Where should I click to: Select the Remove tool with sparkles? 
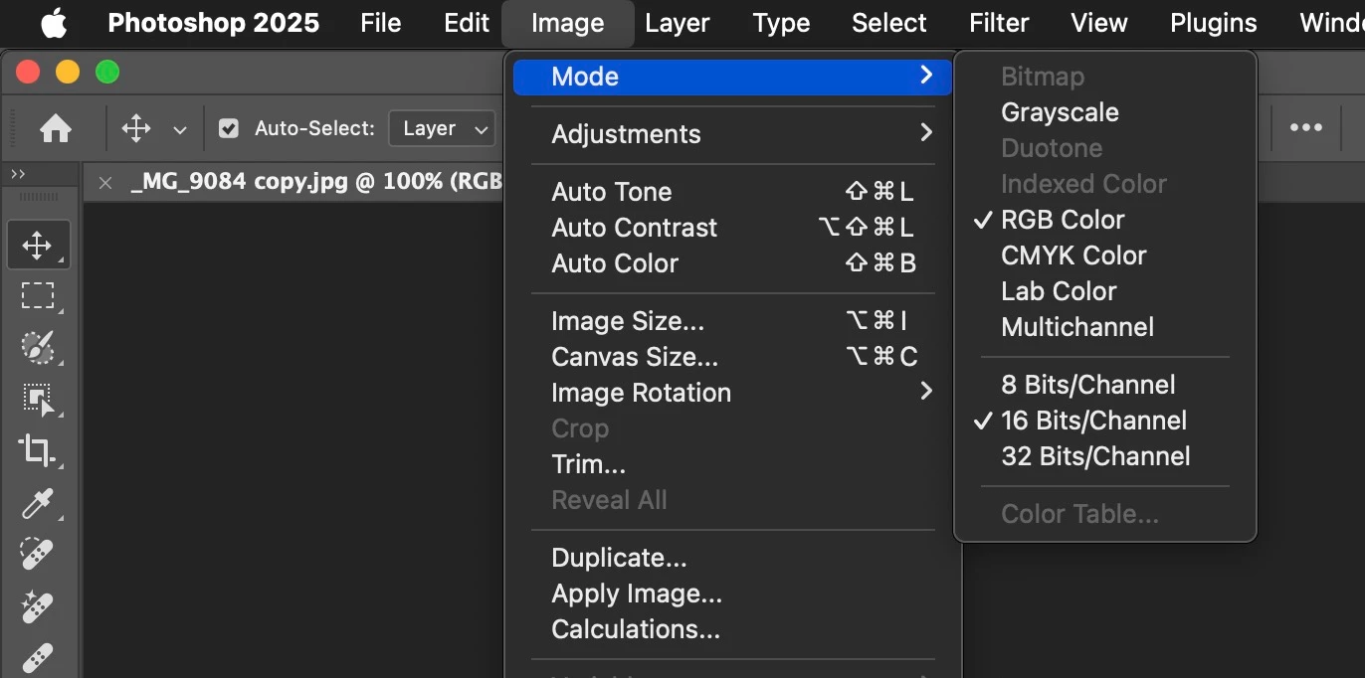pos(38,605)
